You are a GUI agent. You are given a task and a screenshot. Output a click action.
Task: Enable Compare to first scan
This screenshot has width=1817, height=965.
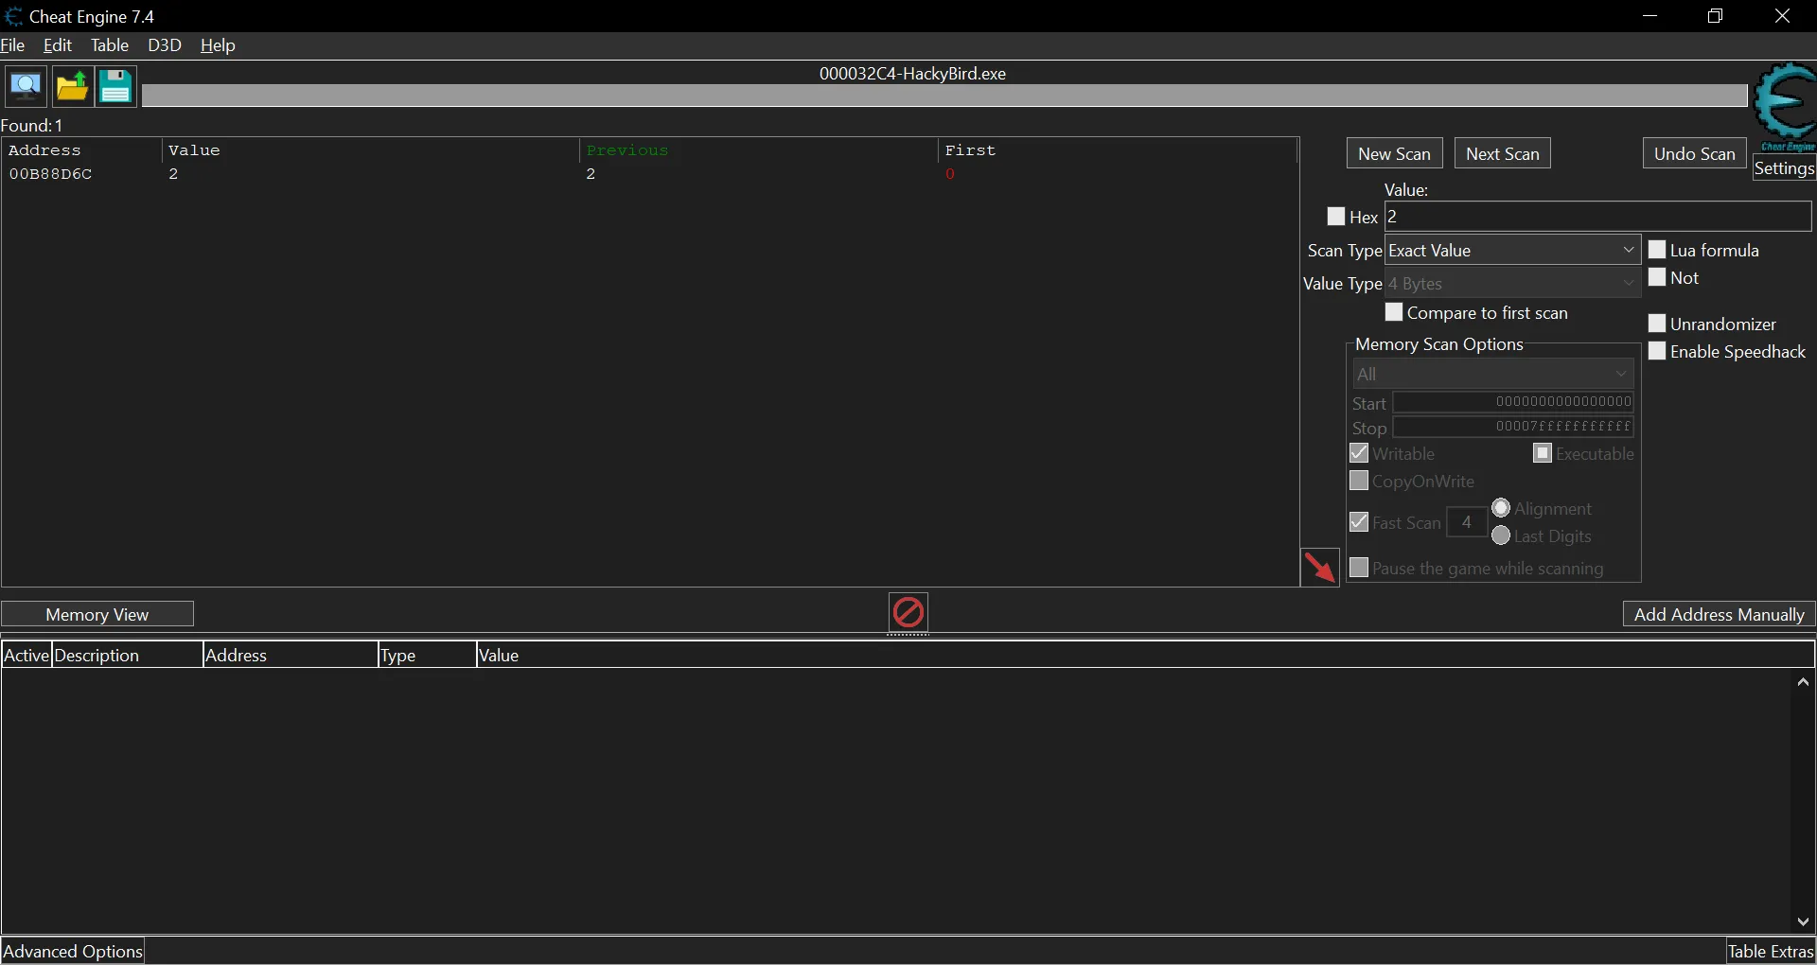coord(1394,312)
